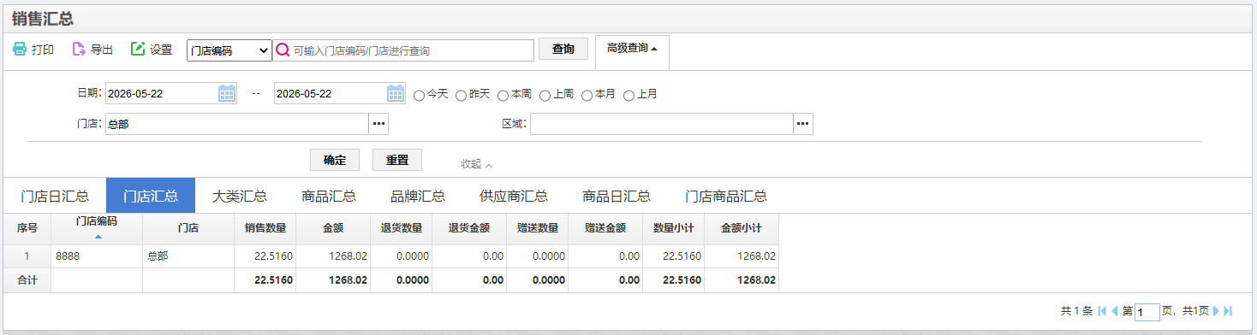
Task: Click store code cell 8888
Action: (x=97, y=256)
